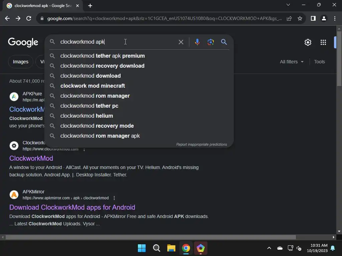This screenshot has width=342, height=256.
Task: Bookmark this page with the star
Action: point(300,19)
